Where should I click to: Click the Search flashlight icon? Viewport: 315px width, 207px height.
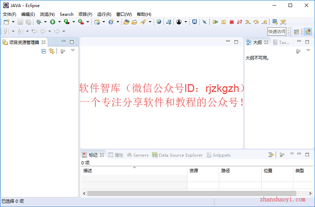pos(143,22)
